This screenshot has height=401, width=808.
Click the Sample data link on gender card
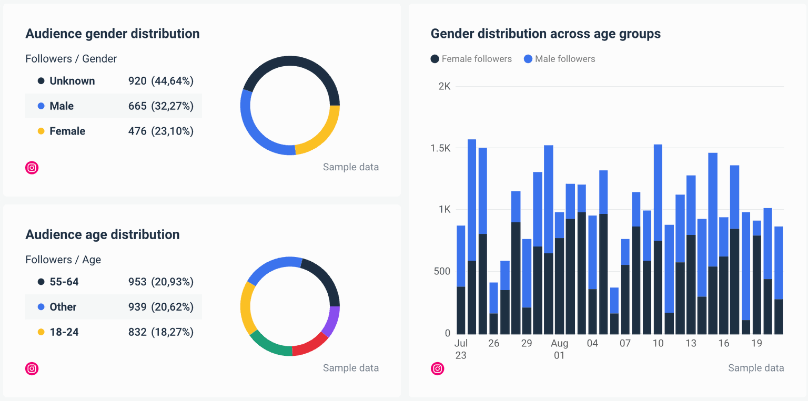350,167
